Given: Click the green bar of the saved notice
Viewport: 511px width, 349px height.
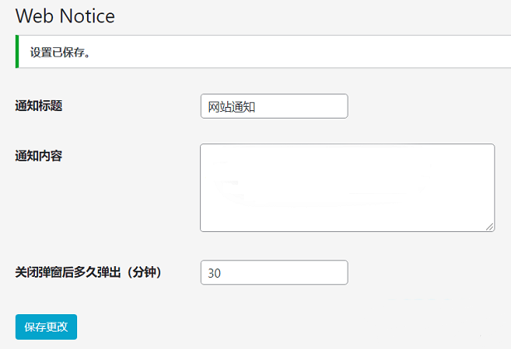Looking at the screenshot, I should (17, 51).
